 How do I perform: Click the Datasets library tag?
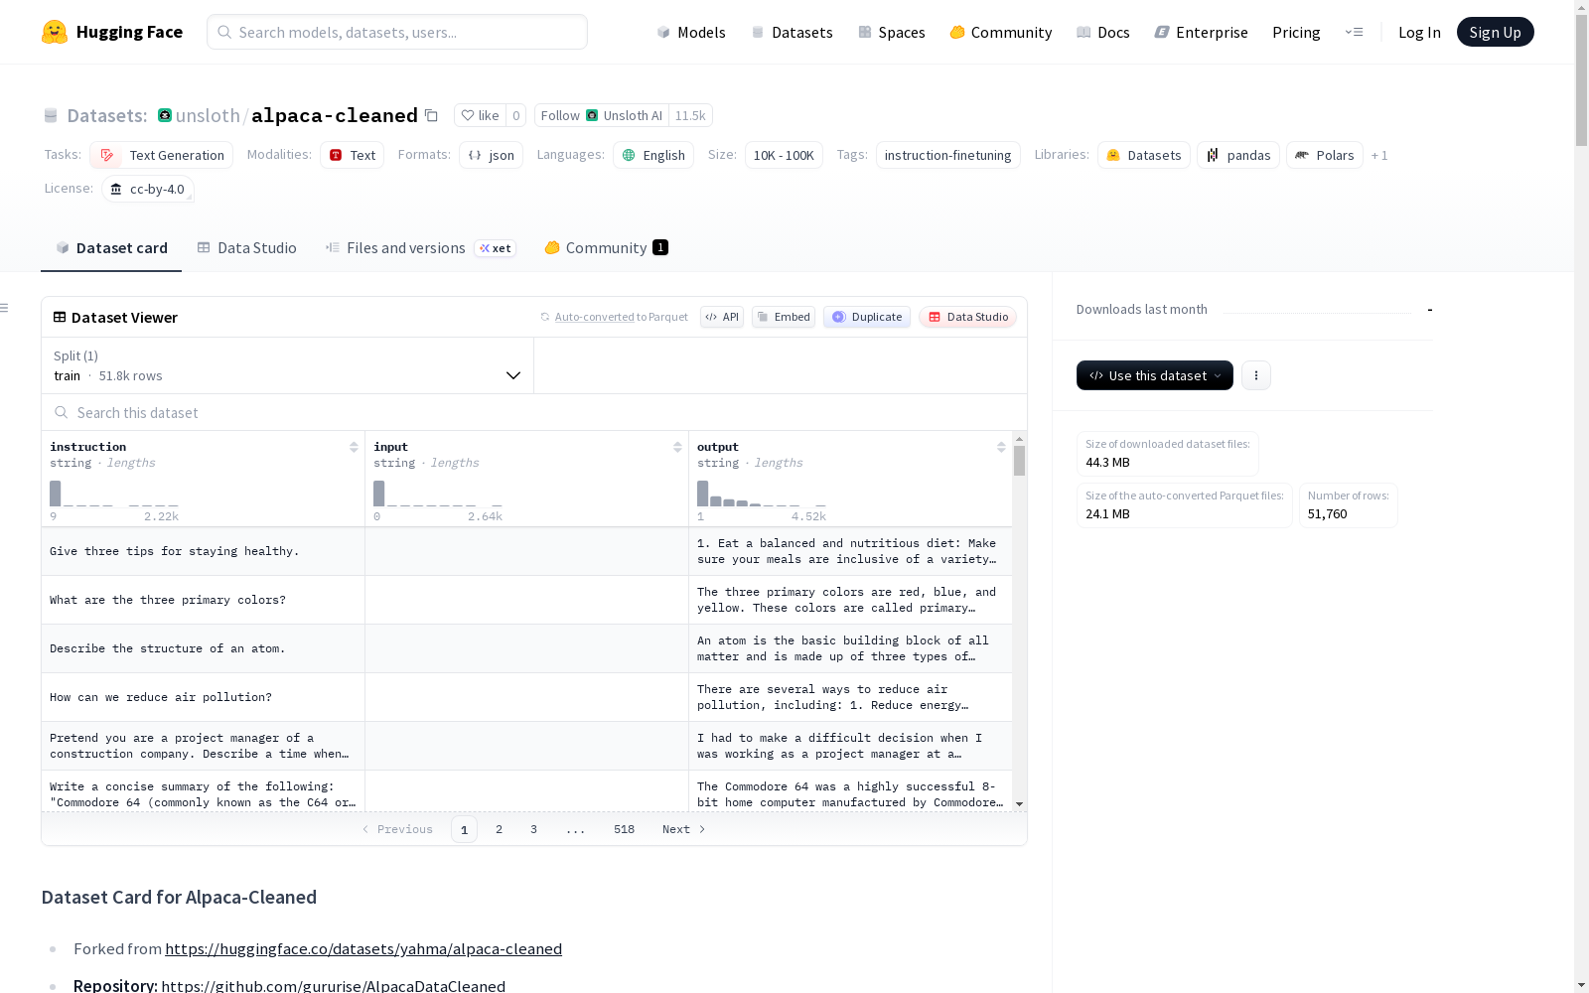pyautogui.click(x=1143, y=155)
